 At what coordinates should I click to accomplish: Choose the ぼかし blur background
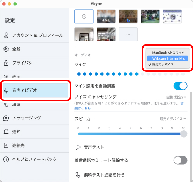(x=106, y=16)
